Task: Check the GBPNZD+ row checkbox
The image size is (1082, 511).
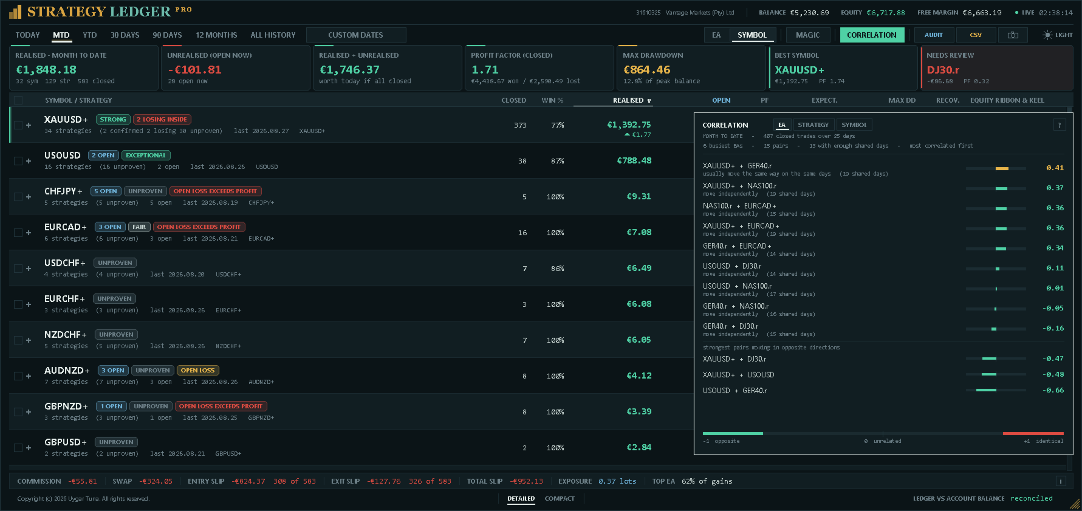Action: click(x=18, y=412)
